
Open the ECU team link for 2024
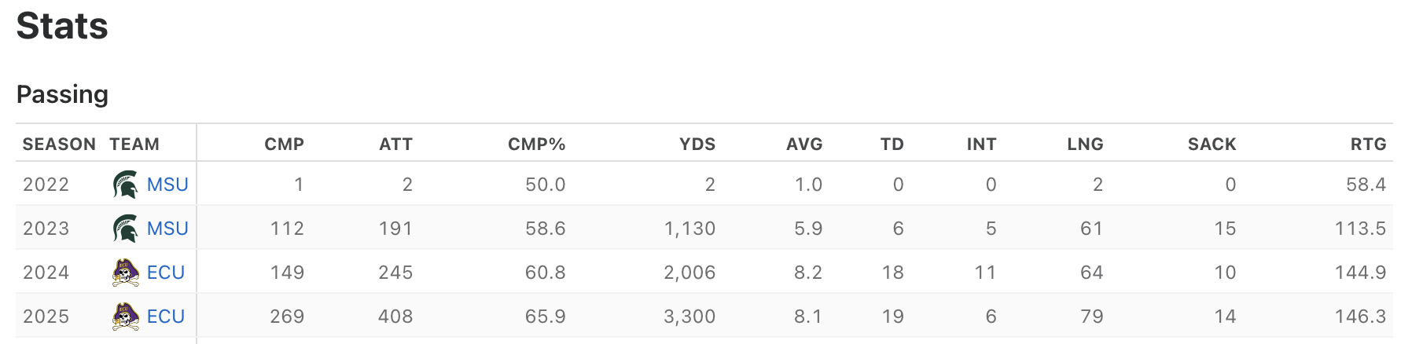point(166,273)
